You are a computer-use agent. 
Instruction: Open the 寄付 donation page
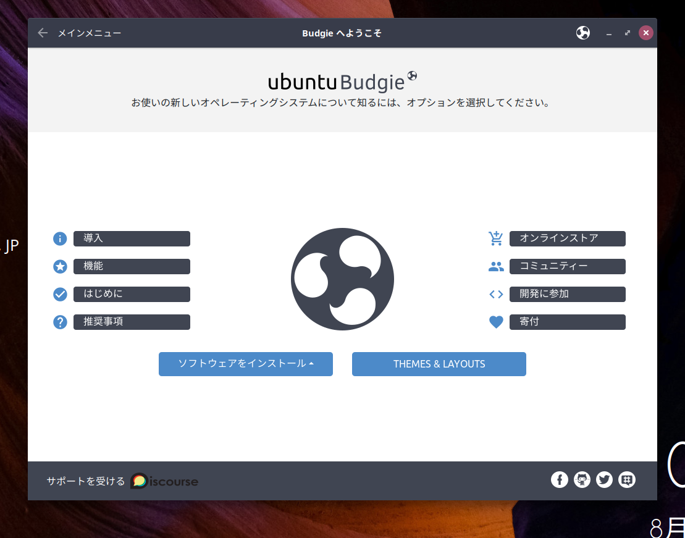click(567, 322)
